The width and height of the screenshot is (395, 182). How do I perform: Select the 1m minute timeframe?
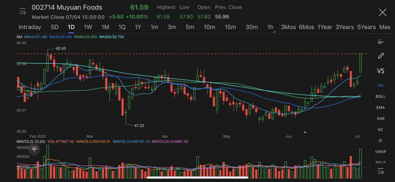(x=154, y=27)
